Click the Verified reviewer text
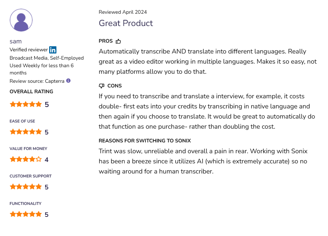 pos(29,50)
